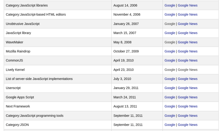The width and height of the screenshot is (222, 131).
Task: Open Google News for Unobtrusive JavaScript
Action: pyautogui.click(x=187, y=24)
